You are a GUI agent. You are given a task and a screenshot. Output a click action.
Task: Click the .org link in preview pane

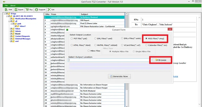175,76
